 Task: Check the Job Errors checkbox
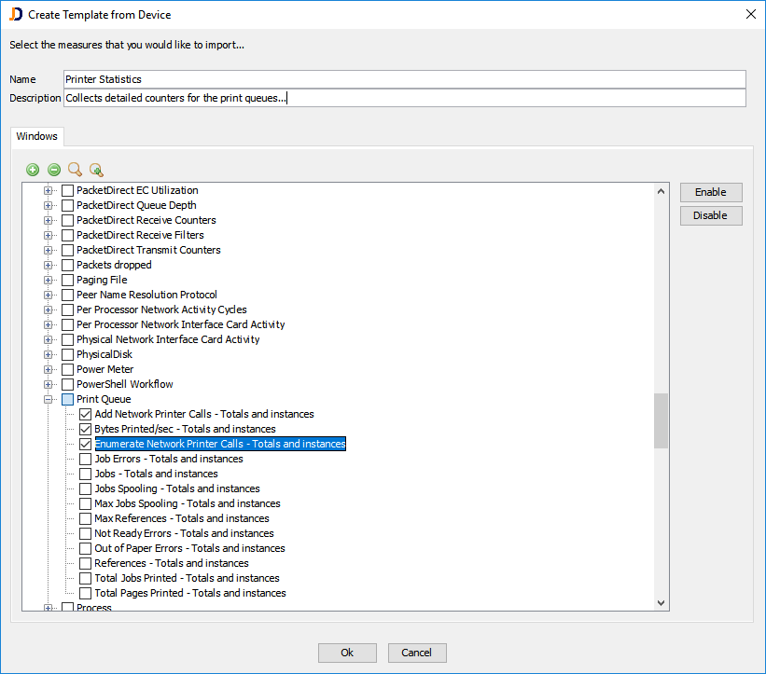[x=86, y=459]
